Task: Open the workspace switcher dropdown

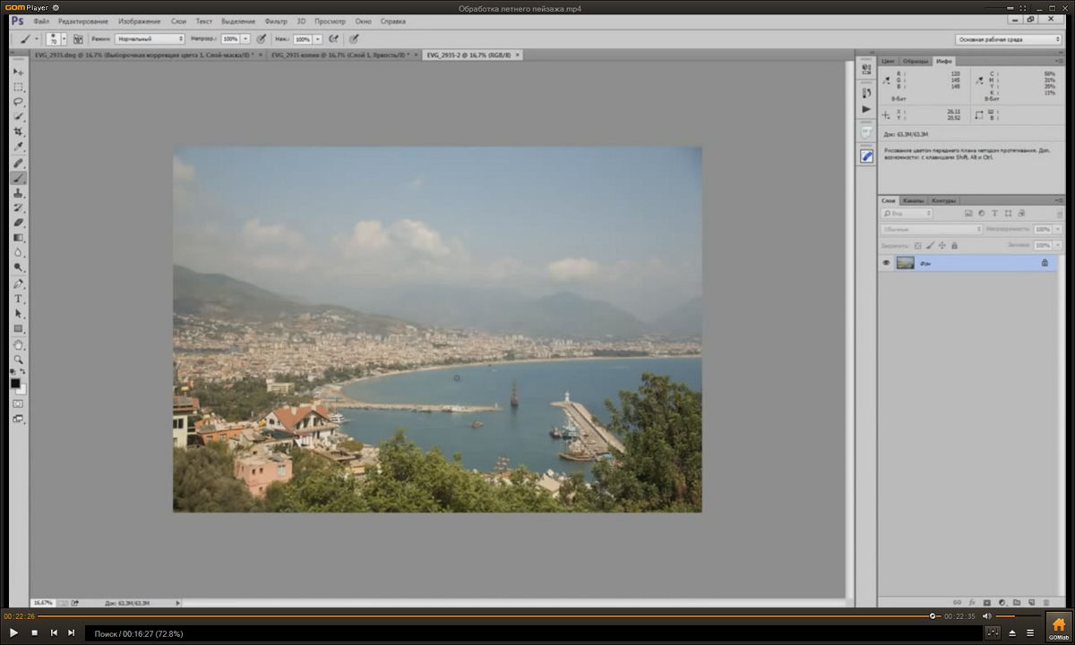Action: point(1009,39)
